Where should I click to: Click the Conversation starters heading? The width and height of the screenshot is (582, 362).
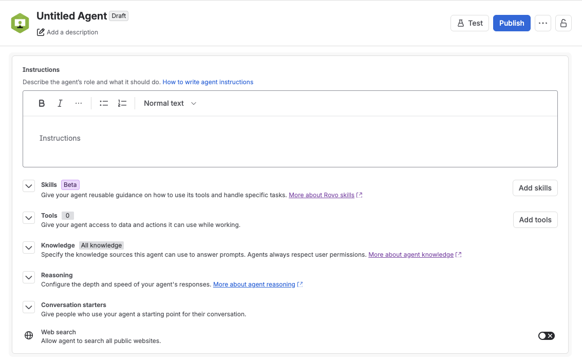(x=73, y=305)
